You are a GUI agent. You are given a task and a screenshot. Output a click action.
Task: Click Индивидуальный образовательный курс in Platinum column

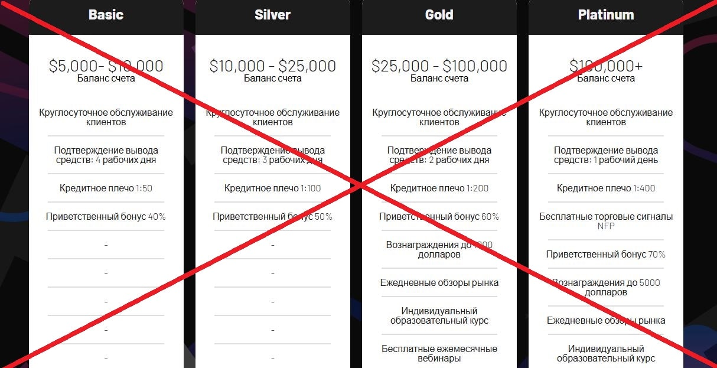pyautogui.click(x=605, y=353)
